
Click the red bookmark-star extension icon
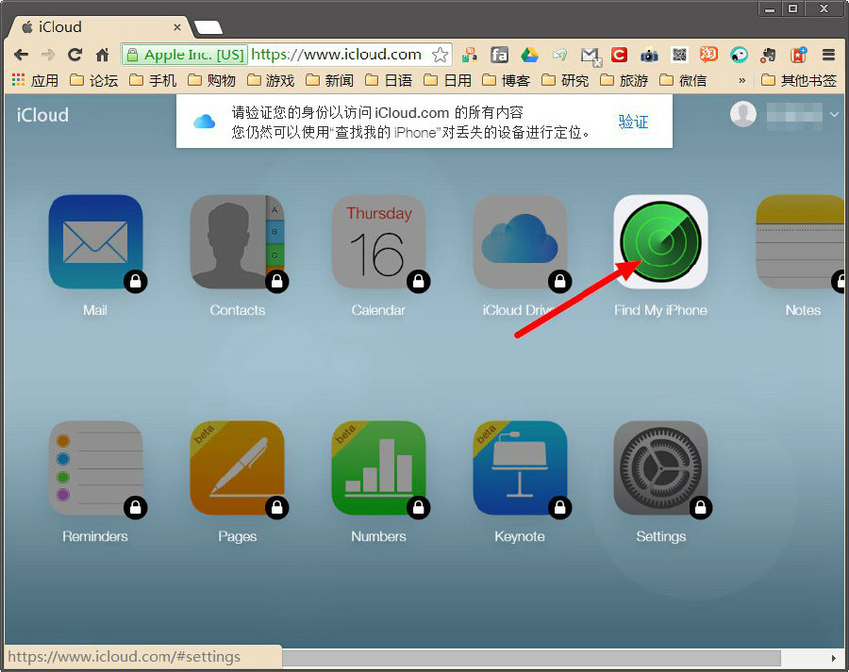pos(799,55)
